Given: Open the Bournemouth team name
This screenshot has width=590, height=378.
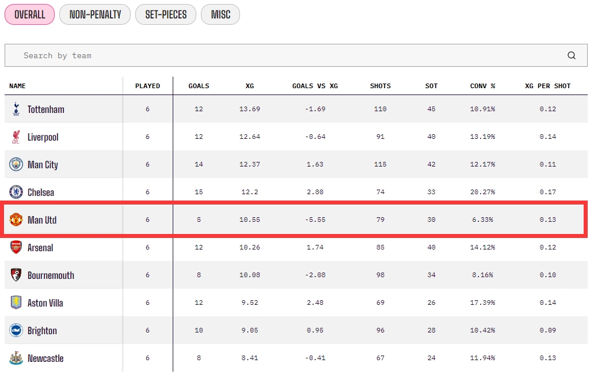Looking at the screenshot, I should [51, 275].
